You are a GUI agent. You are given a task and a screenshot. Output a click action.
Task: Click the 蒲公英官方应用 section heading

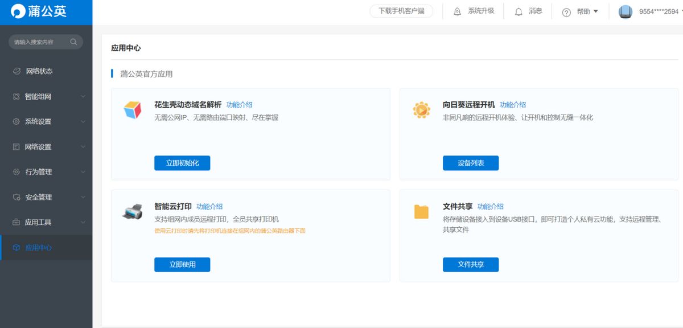pyautogui.click(x=146, y=74)
